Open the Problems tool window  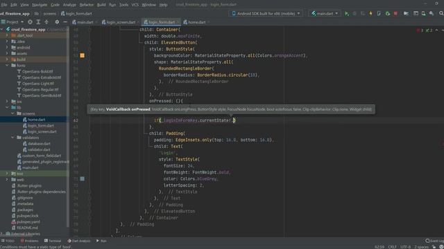pos(29,241)
